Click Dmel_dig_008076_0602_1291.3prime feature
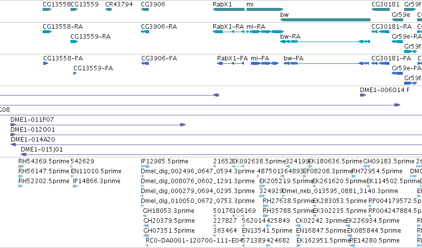The height and width of the screenshot is (248, 422). 142,186
